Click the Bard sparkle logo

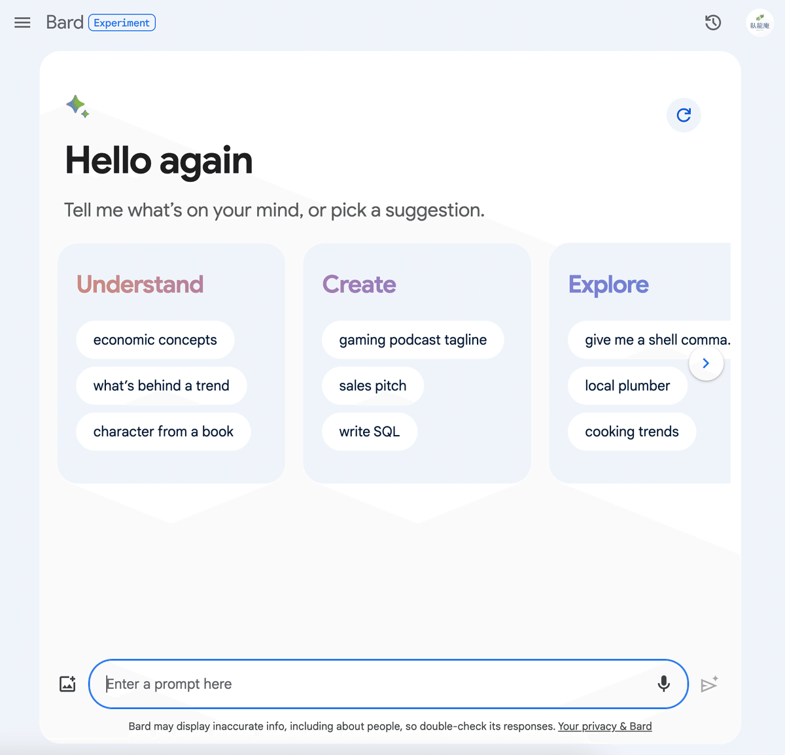77,106
